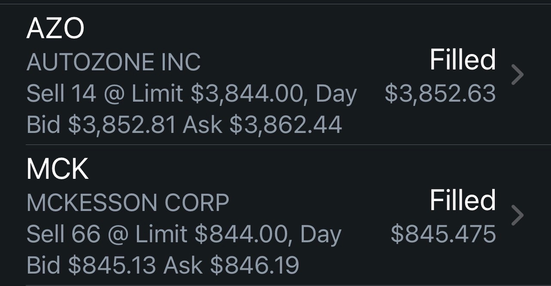Click the Filled status on AZO order
Image resolution: width=551 pixels, height=286 pixels.
tap(463, 60)
